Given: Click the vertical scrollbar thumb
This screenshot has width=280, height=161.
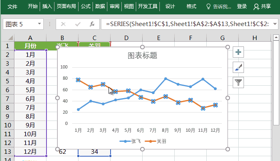Looking at the screenshot, I should point(276,83).
